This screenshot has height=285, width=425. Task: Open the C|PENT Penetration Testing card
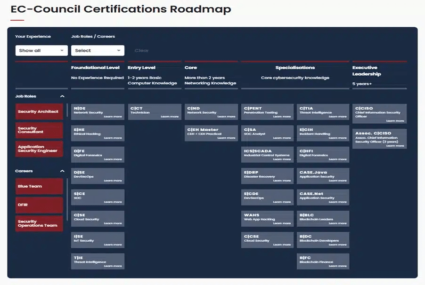coord(268,111)
